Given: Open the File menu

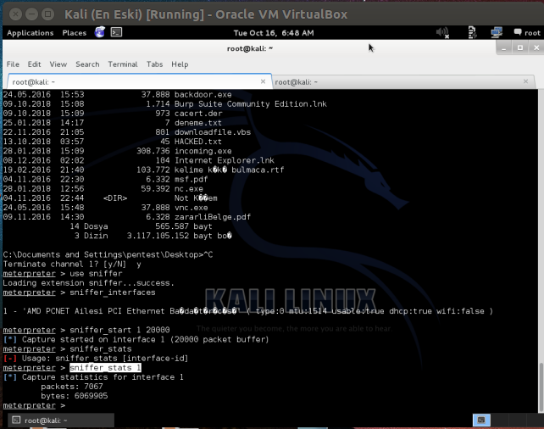Looking at the screenshot, I should [x=13, y=64].
